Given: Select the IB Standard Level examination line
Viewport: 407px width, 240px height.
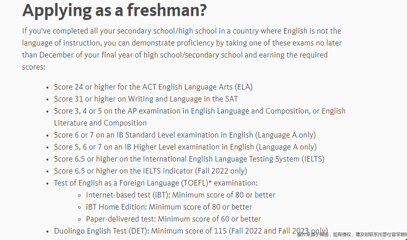Looking at the screenshot, I should click(x=185, y=135).
